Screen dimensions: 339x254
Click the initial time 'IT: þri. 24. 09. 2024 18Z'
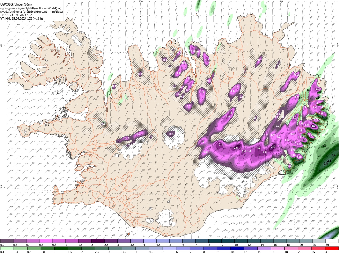pos(16,15)
